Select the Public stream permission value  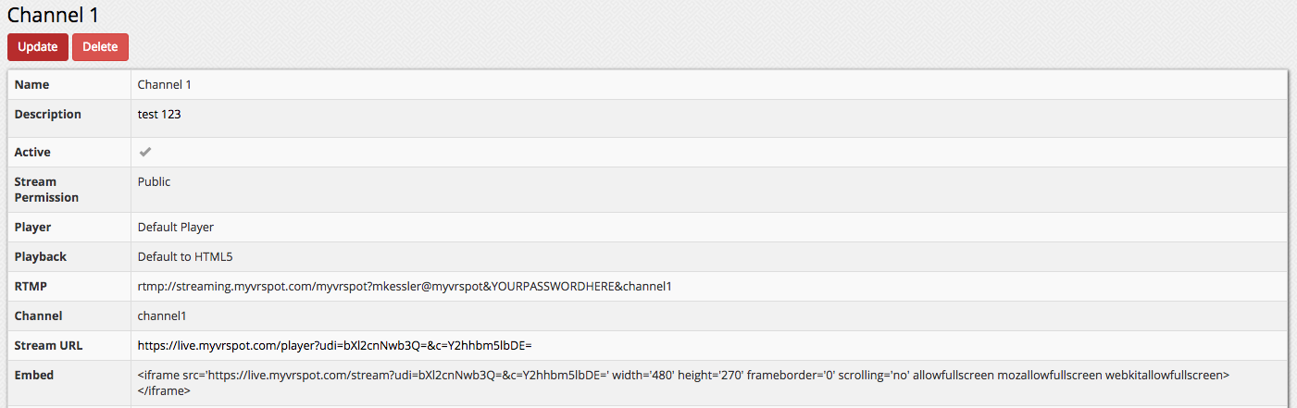[155, 182]
